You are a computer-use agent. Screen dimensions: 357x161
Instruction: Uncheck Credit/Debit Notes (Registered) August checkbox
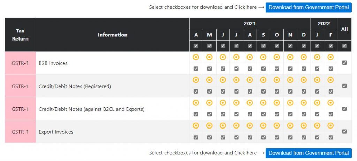point(250,92)
